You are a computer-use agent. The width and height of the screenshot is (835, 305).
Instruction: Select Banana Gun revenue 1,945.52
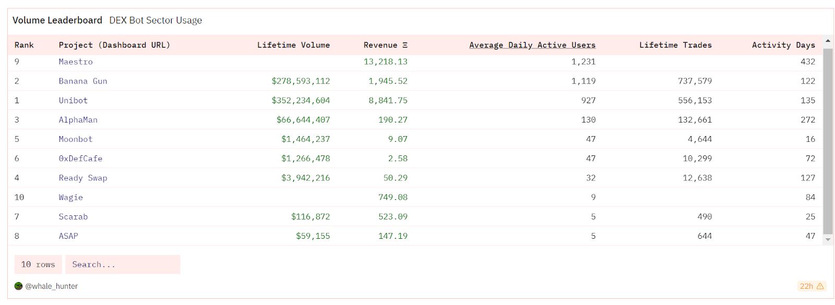(388, 81)
